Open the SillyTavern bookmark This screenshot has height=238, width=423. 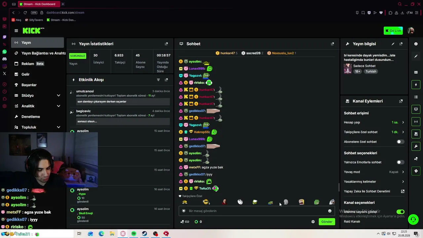point(34,20)
